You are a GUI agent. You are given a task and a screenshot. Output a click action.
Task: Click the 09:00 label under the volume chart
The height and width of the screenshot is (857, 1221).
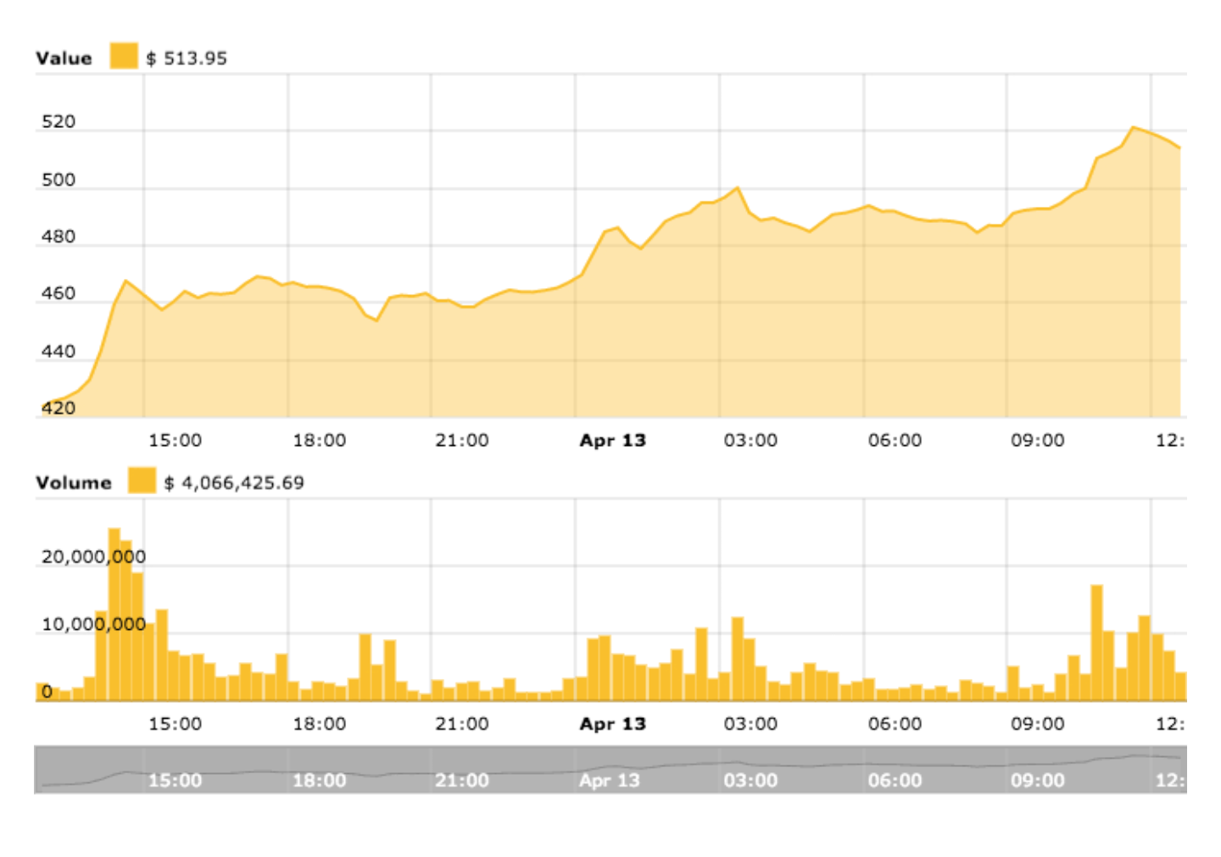pyautogui.click(x=1038, y=724)
